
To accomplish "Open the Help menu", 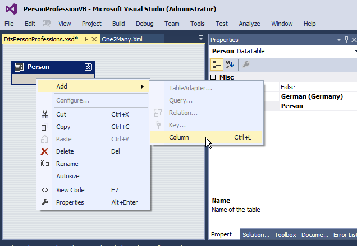I will pyautogui.click(x=309, y=24).
